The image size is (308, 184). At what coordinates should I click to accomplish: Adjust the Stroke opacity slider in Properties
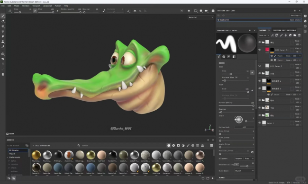pyautogui.click(x=236, y=105)
